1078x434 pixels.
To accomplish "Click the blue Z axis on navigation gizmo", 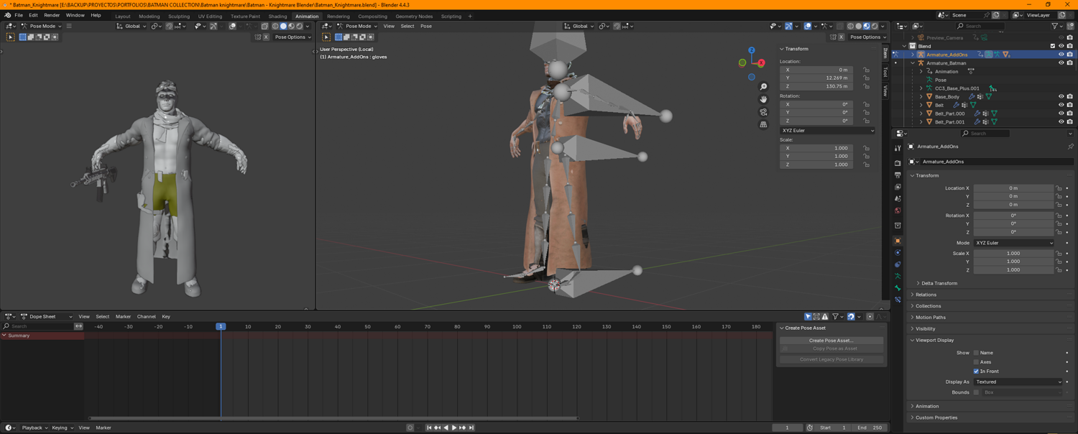I will point(752,50).
